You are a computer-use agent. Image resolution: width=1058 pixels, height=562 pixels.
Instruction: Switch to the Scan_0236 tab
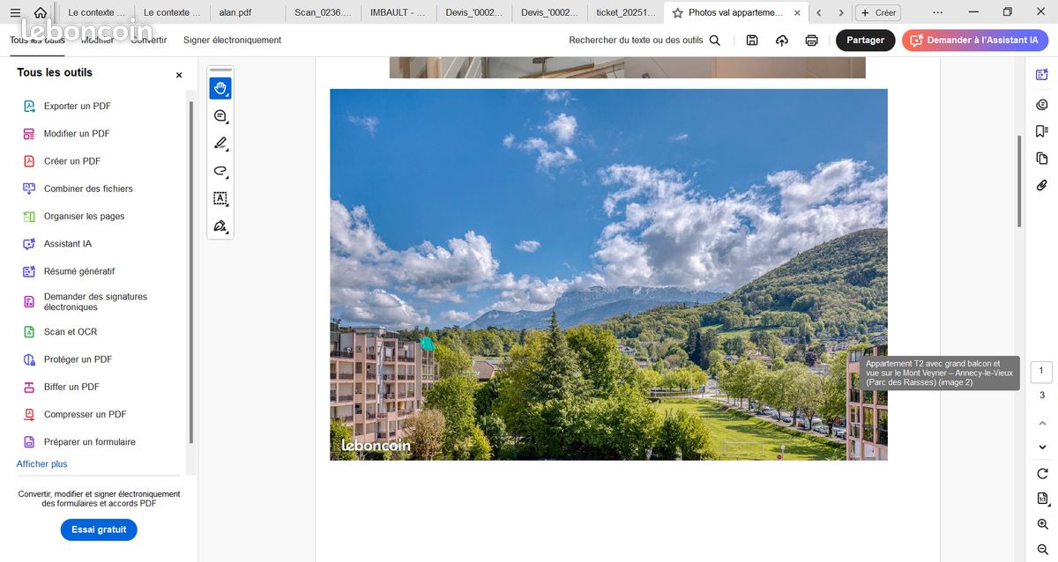323,13
